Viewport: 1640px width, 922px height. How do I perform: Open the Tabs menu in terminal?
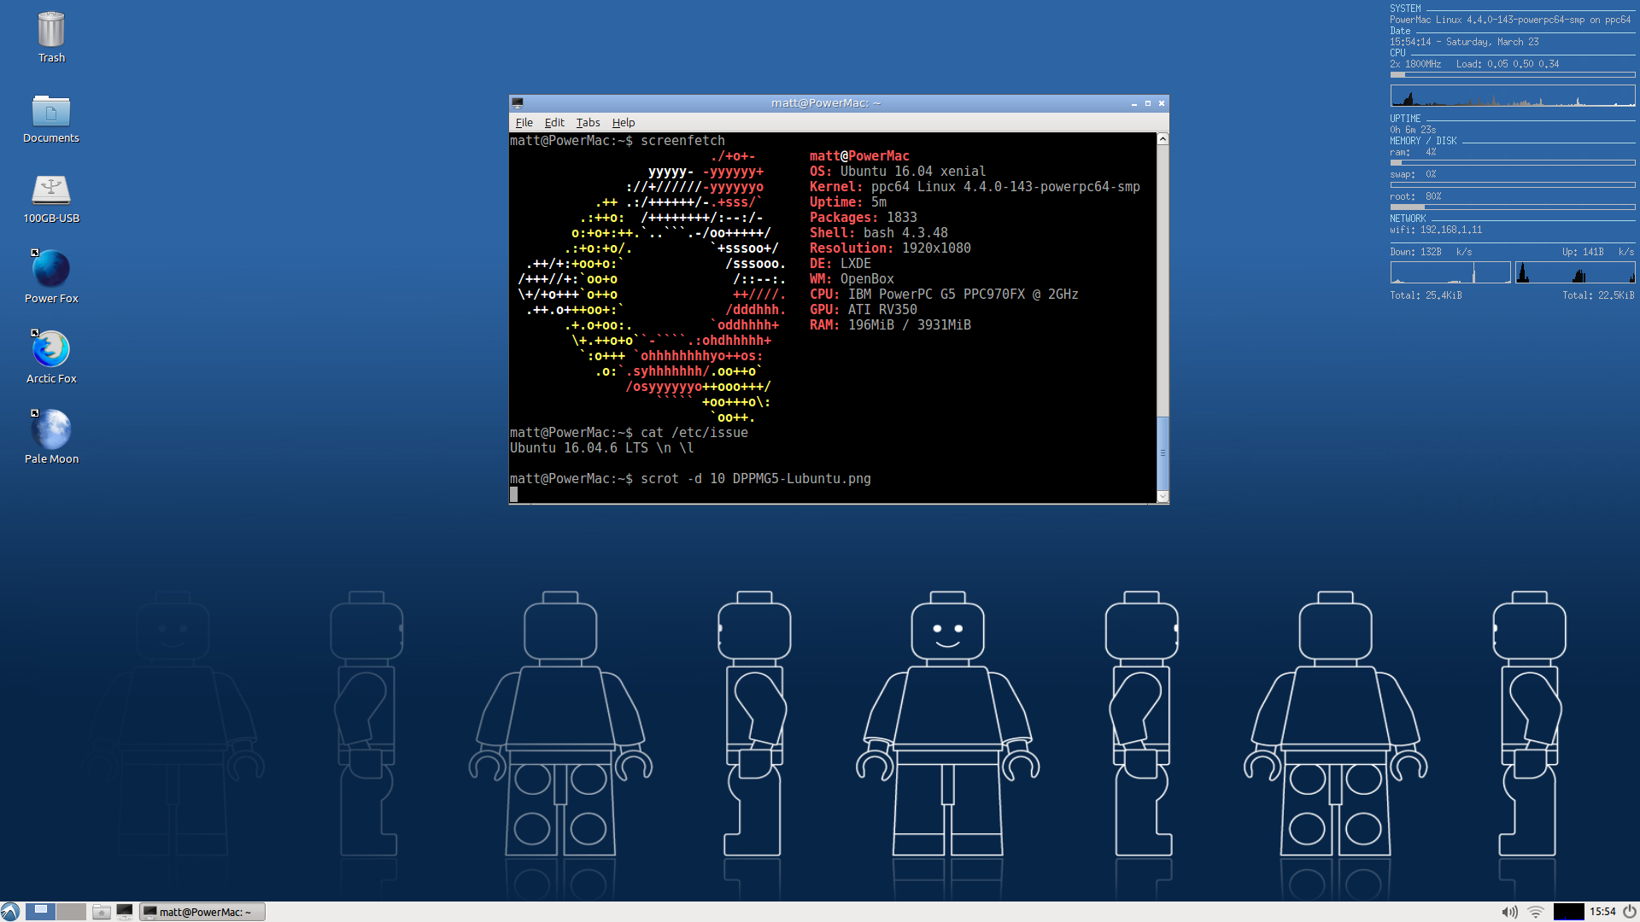(x=588, y=123)
